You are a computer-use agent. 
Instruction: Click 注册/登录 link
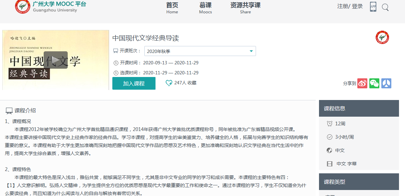pyautogui.click(x=350, y=6)
